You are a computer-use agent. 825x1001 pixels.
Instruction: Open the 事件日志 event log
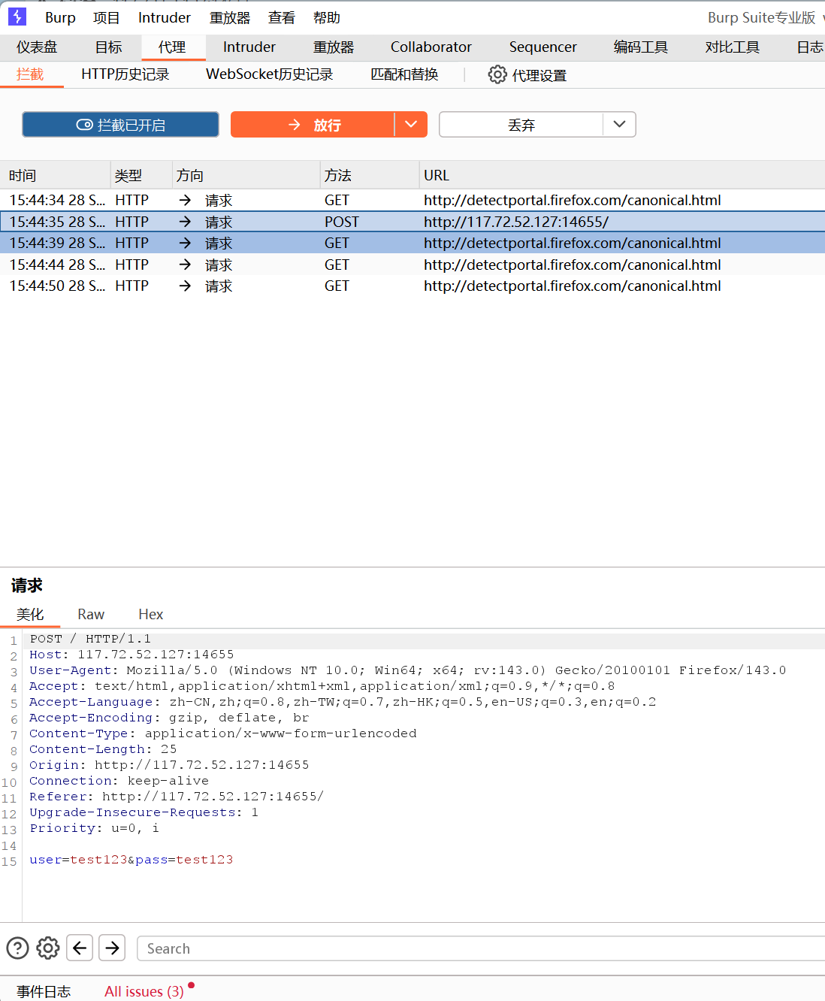[44, 991]
